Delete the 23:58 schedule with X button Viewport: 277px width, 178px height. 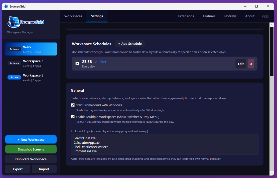coord(251,64)
